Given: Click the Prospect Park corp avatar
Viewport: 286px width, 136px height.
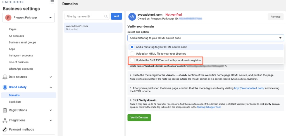Looking at the screenshot, I should coord(8,18).
